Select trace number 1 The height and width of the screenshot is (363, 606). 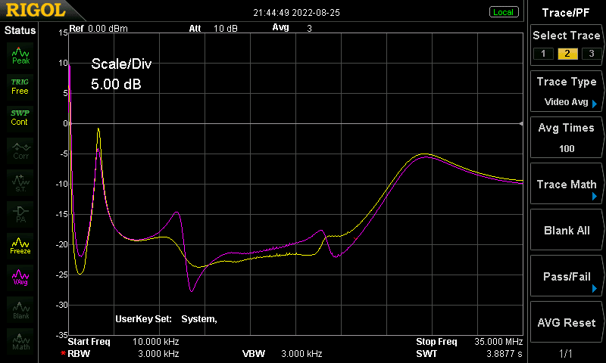click(x=543, y=54)
